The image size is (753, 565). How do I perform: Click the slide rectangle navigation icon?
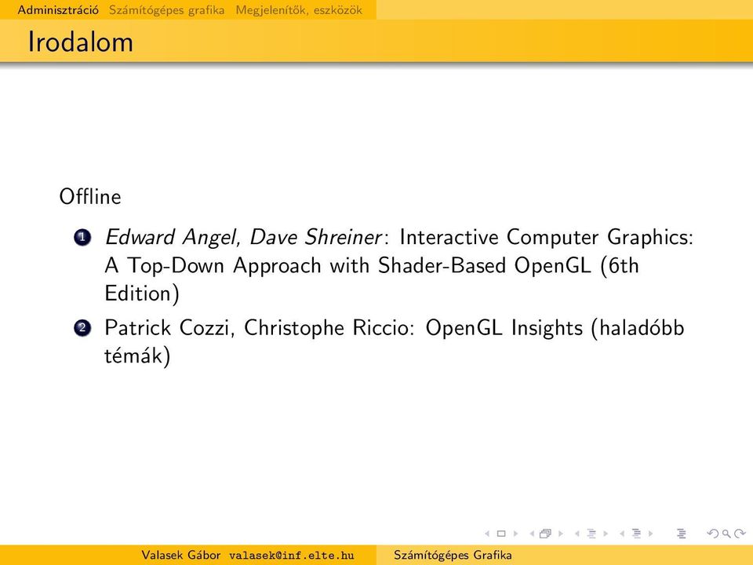pyautogui.click(x=501, y=534)
